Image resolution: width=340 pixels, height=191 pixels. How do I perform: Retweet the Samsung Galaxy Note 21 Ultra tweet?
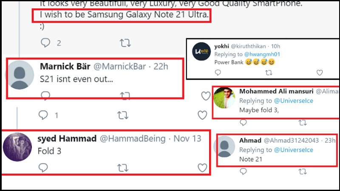click(125, 42)
